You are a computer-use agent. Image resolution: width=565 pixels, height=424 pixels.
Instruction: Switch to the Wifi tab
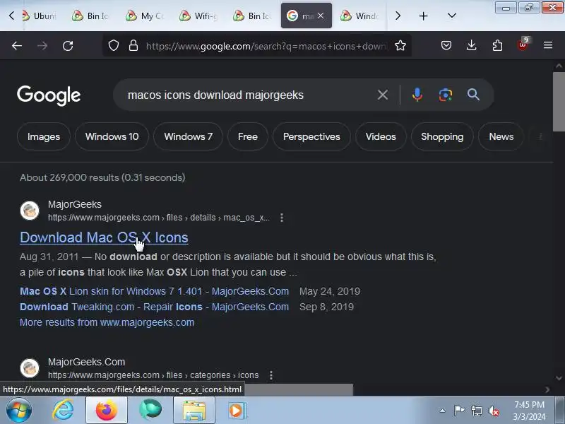click(199, 16)
